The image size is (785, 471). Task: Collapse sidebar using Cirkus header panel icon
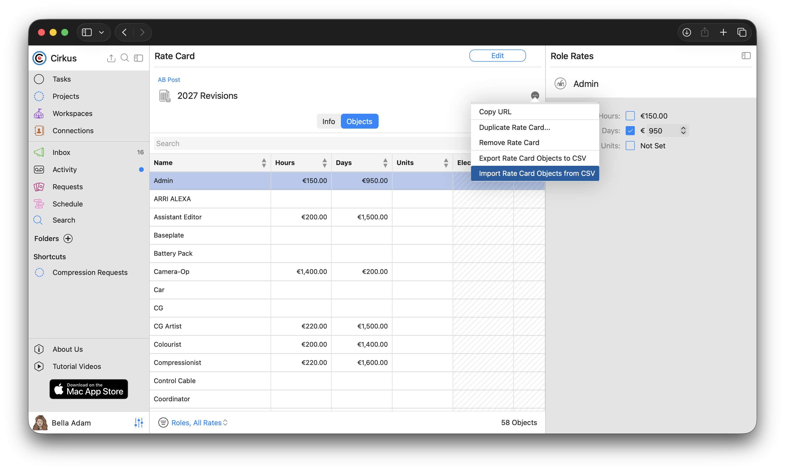(x=138, y=58)
